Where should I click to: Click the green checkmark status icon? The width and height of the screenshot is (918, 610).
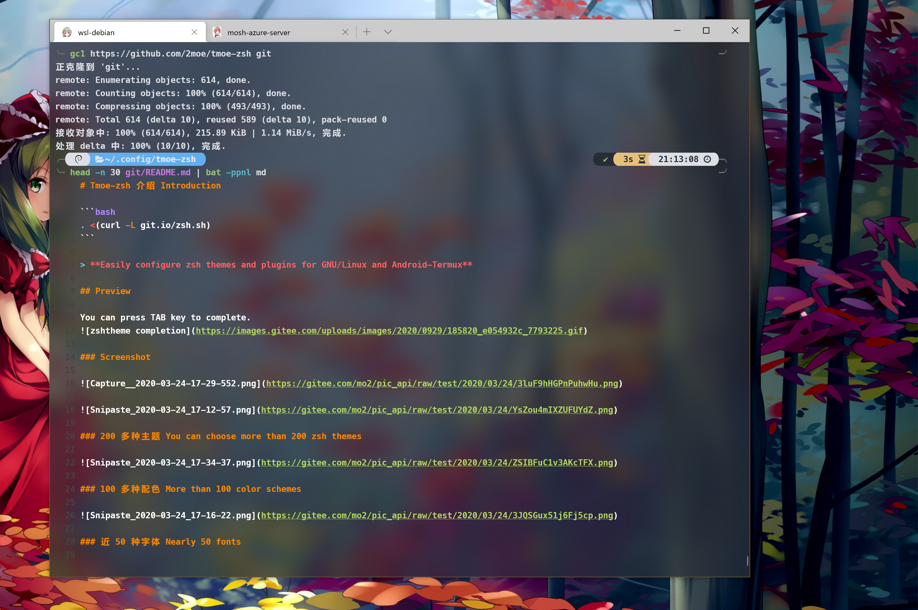(x=605, y=159)
